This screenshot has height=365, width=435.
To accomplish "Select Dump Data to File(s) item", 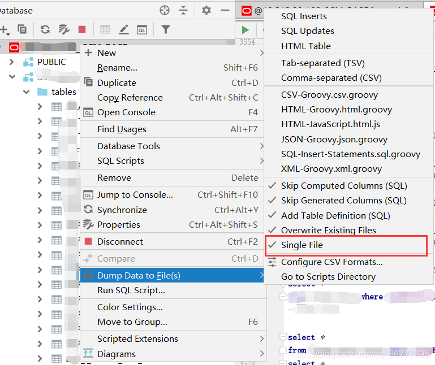I will (x=173, y=276).
